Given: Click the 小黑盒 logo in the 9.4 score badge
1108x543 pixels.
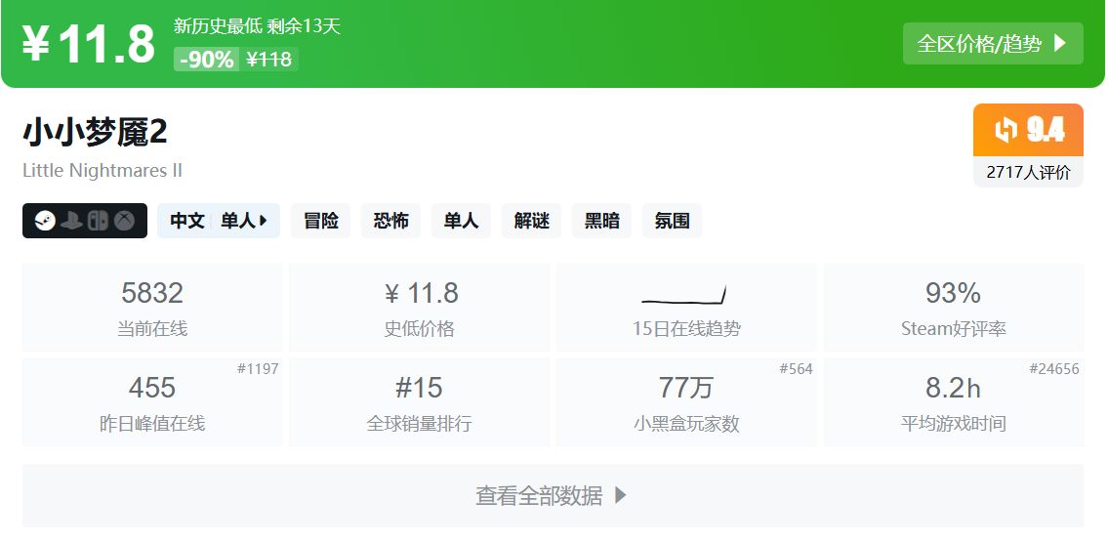Looking at the screenshot, I should [1005, 129].
